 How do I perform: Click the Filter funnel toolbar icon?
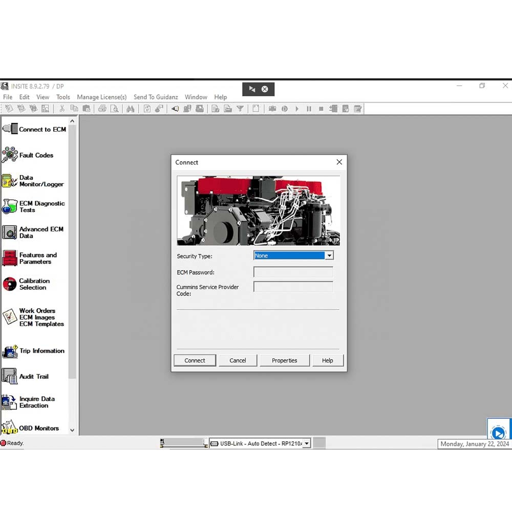(x=240, y=109)
